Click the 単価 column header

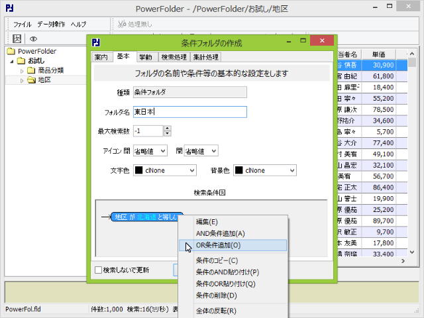click(378, 54)
